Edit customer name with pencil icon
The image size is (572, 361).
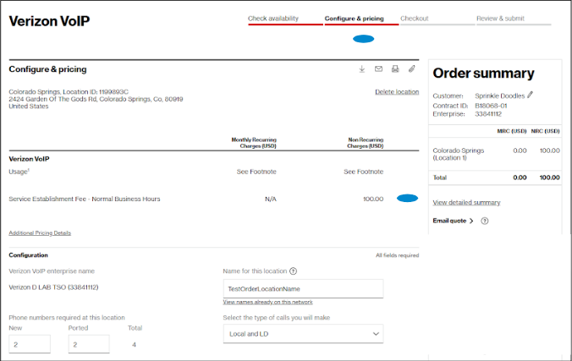(530, 95)
